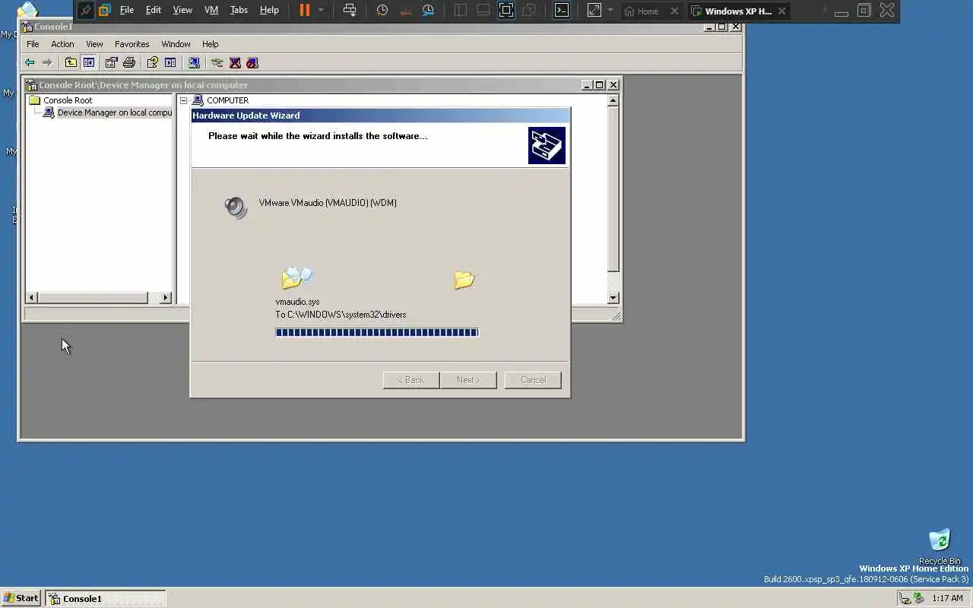Click the Back arrow in Console1 toolbar
This screenshot has width=973, height=608.
30,63
